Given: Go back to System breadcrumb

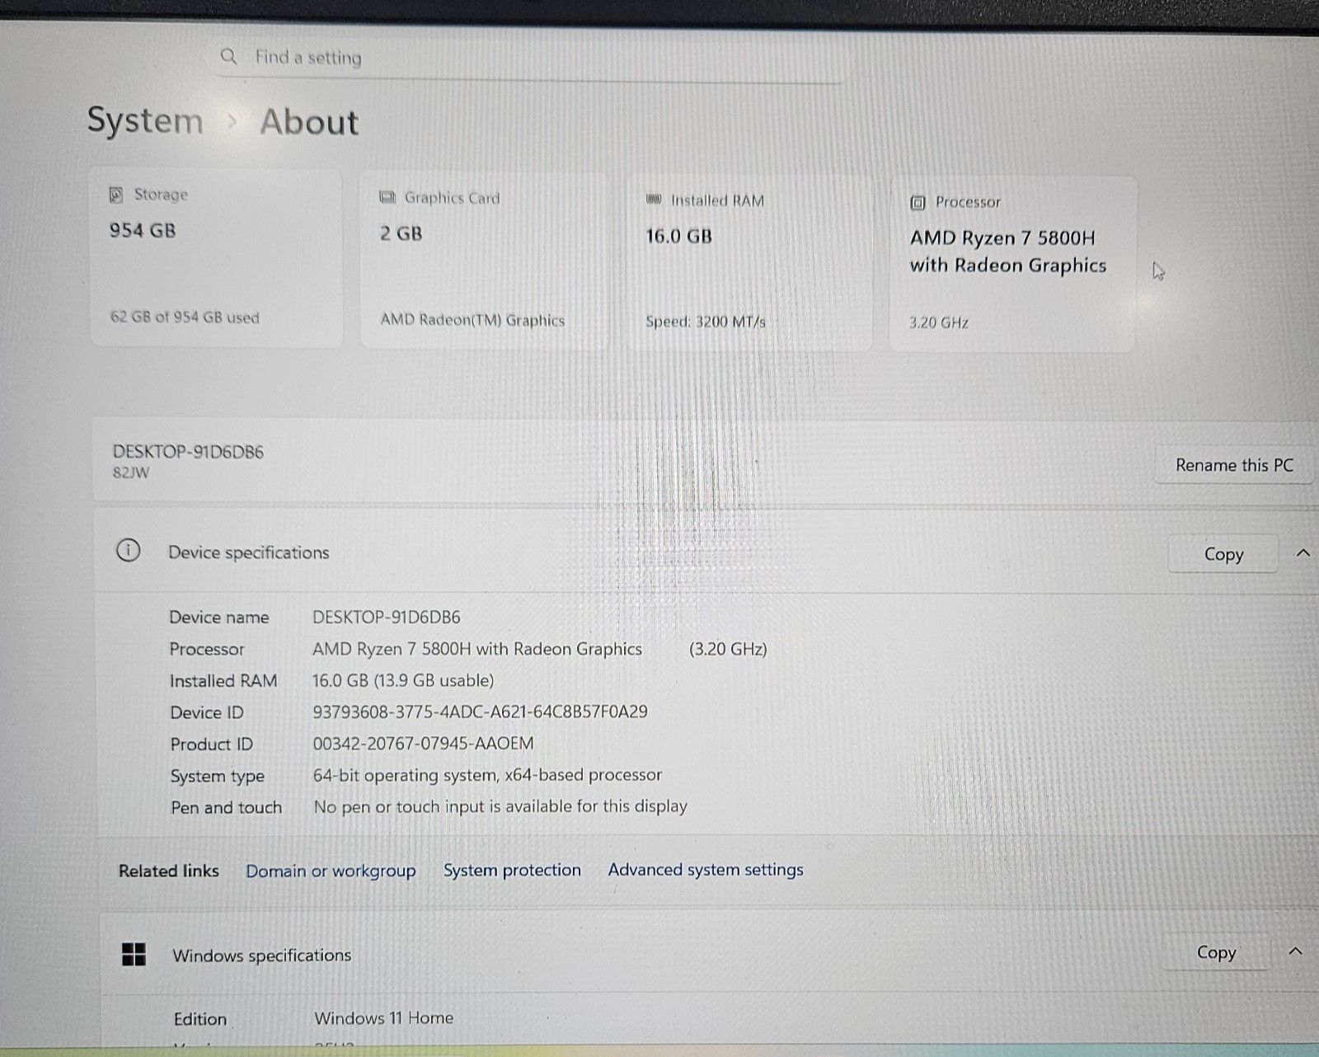Looking at the screenshot, I should (145, 120).
